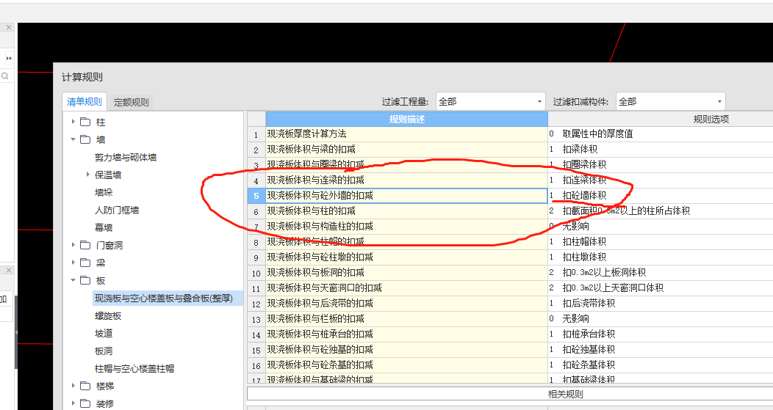The image size is (773, 410).
Task: Select rule 现浇板体积与砼柱墩的扣减
Action: (x=407, y=257)
